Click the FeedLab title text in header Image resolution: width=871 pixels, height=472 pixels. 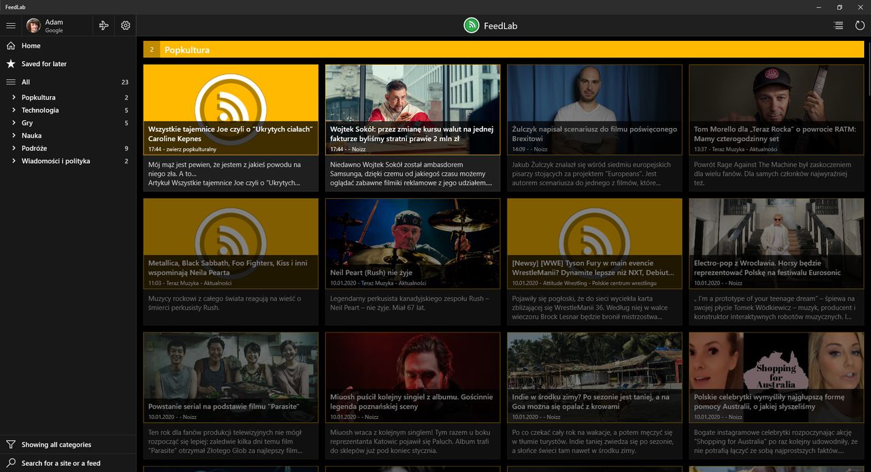(502, 26)
